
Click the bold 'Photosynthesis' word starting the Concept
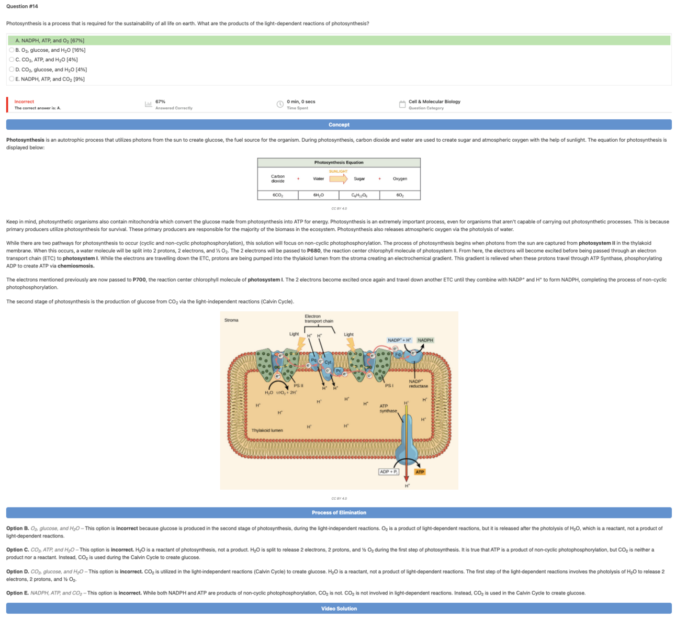tap(25, 140)
